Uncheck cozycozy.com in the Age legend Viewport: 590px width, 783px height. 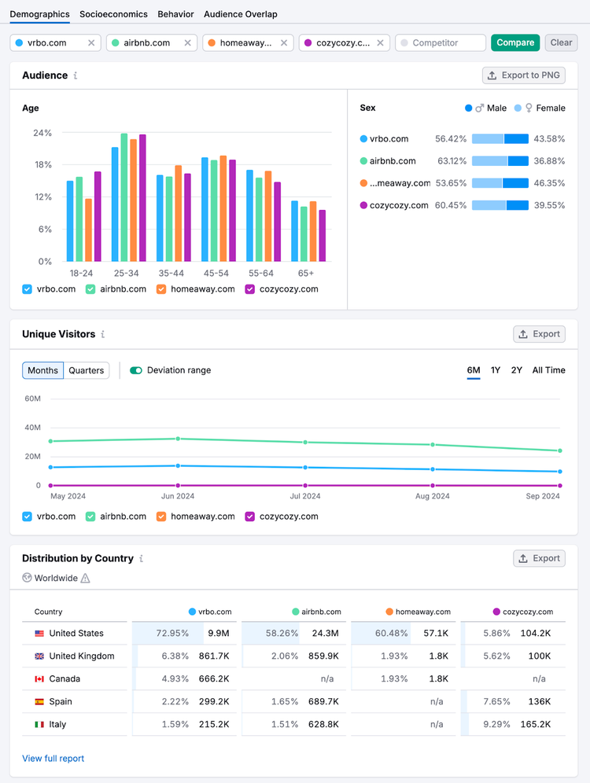pyautogui.click(x=250, y=289)
